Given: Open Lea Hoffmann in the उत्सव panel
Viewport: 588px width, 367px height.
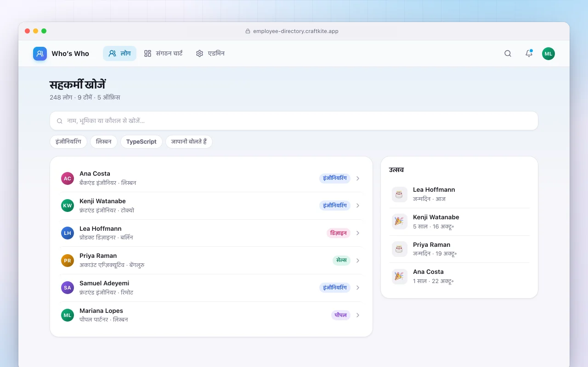Looking at the screenshot, I should pos(459,194).
